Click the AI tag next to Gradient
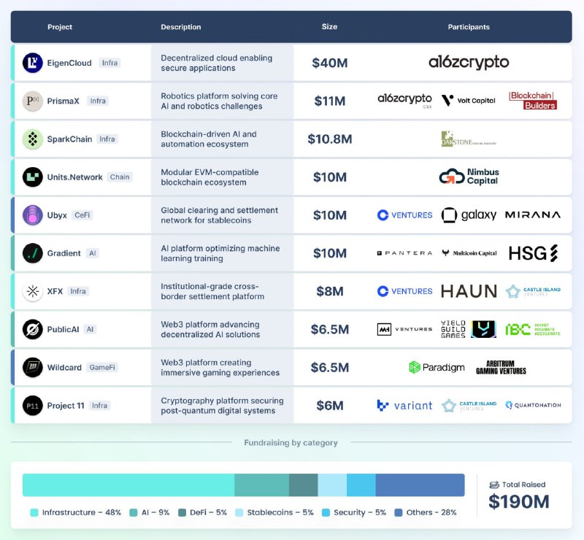Viewport: 584px width, 540px height. click(93, 253)
